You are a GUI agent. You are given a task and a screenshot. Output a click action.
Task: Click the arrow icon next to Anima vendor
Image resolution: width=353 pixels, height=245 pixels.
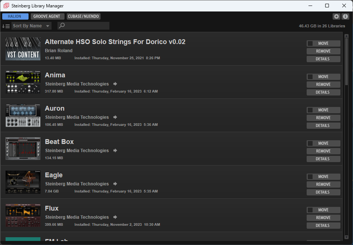coord(115,84)
